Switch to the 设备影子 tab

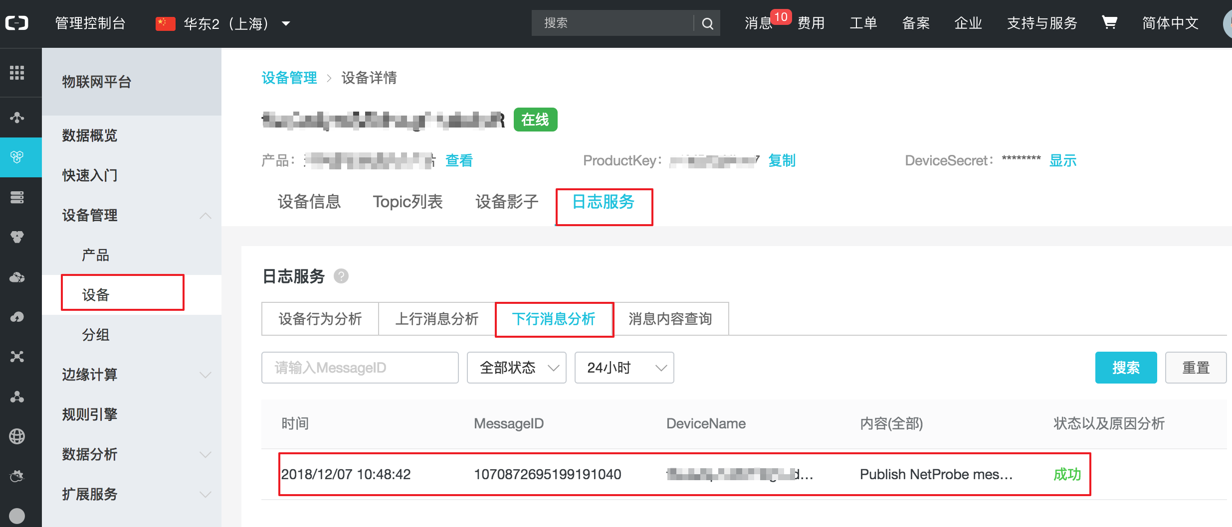[x=507, y=202]
